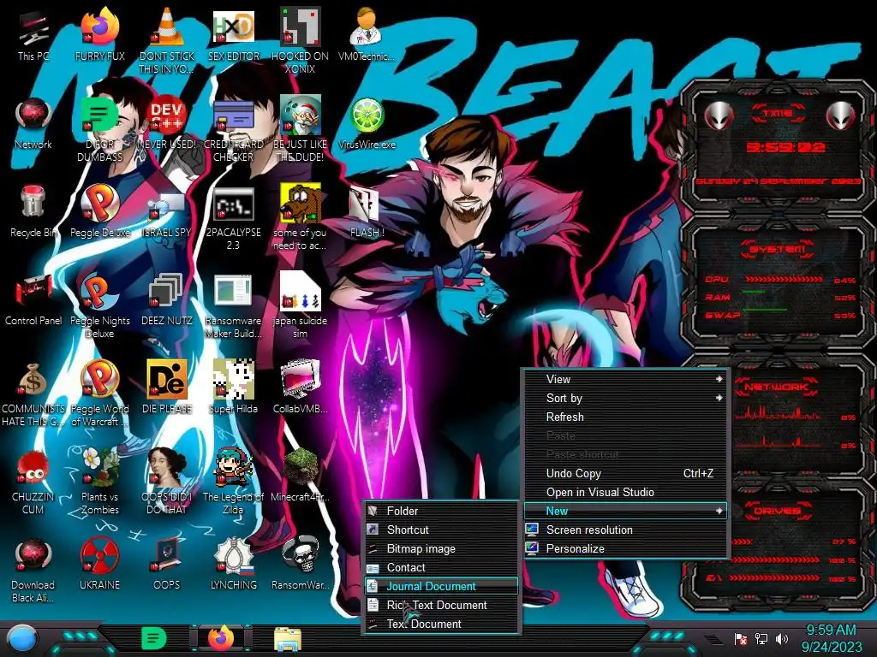Select the Recycle Bin icon
877x657 pixels.
click(33, 212)
